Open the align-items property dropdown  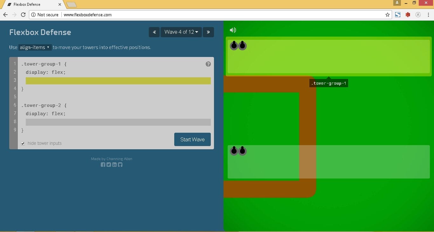(35, 47)
